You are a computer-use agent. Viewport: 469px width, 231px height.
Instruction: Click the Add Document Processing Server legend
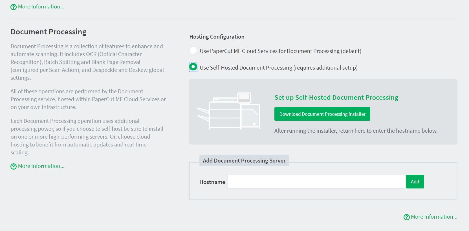click(x=244, y=161)
